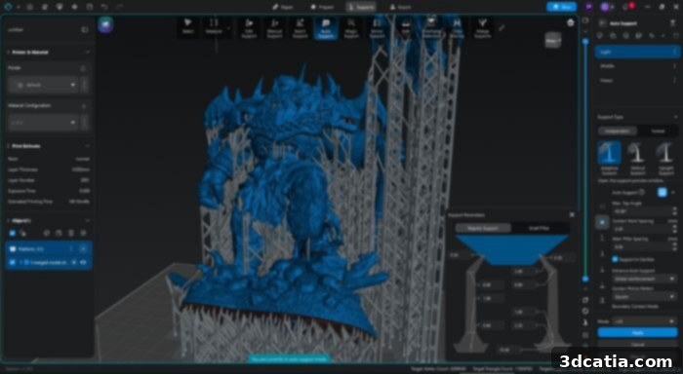Select the highlighted Auto Support tool
Image resolution: width=683 pixels, height=374 pixels.
click(326, 28)
